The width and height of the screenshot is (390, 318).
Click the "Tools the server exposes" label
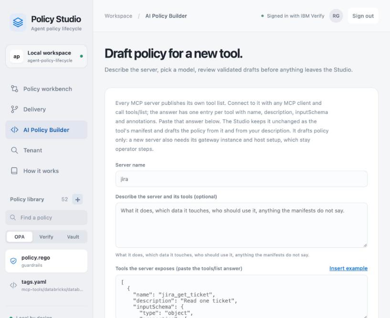point(179,268)
